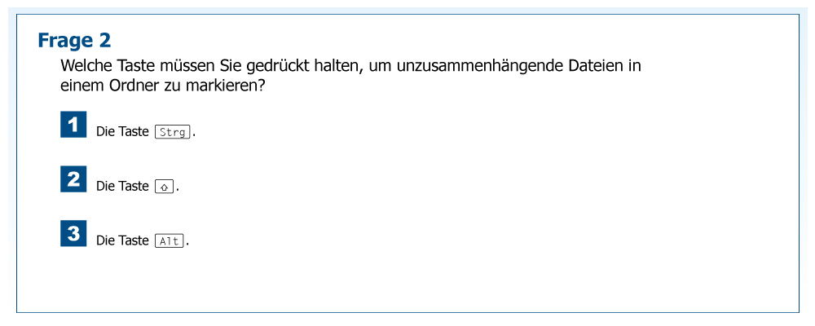Click "Die Taste" text beside Strg
815x326 pixels.
122,132
